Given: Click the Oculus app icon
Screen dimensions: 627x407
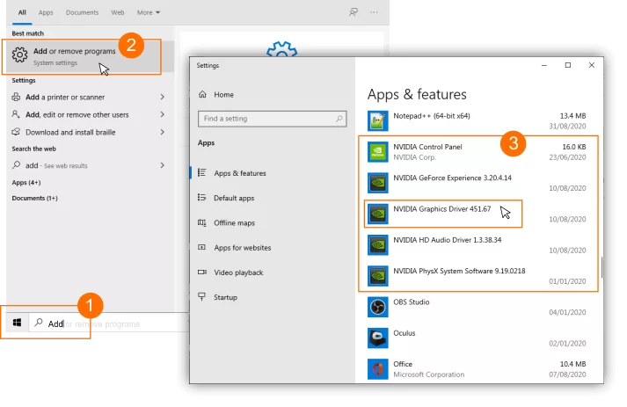Looking at the screenshot, I should click(378, 338).
